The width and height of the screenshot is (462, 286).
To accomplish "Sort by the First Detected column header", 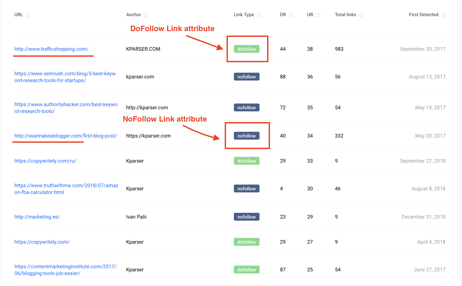I will [424, 15].
